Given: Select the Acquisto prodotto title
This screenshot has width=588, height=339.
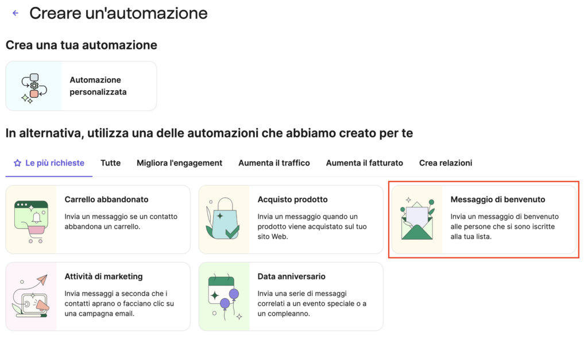Looking at the screenshot, I should (x=292, y=199).
